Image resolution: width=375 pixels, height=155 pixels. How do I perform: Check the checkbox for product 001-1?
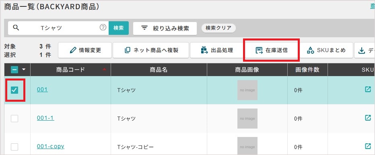(x=14, y=118)
